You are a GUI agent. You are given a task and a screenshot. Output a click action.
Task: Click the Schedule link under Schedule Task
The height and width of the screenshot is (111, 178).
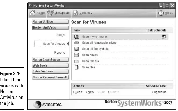(x=159, y=92)
